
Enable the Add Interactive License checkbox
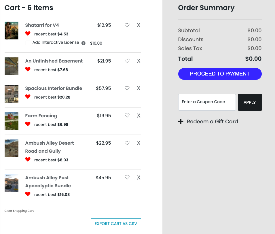click(x=28, y=43)
